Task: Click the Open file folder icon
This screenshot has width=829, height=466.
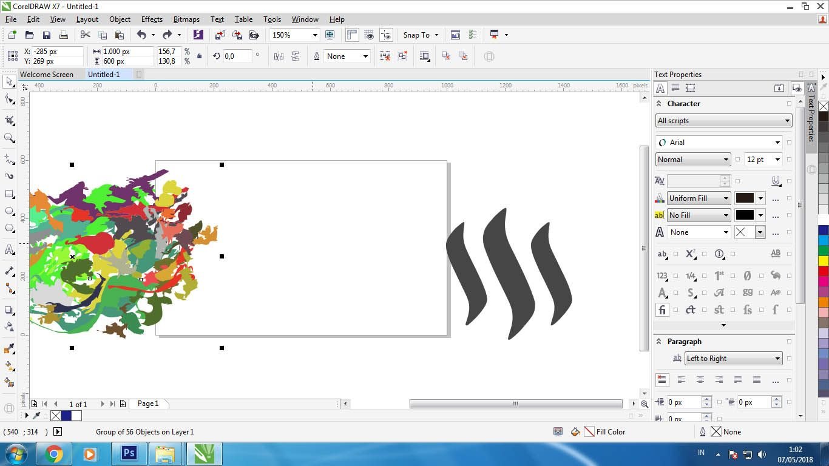Action: click(29, 35)
